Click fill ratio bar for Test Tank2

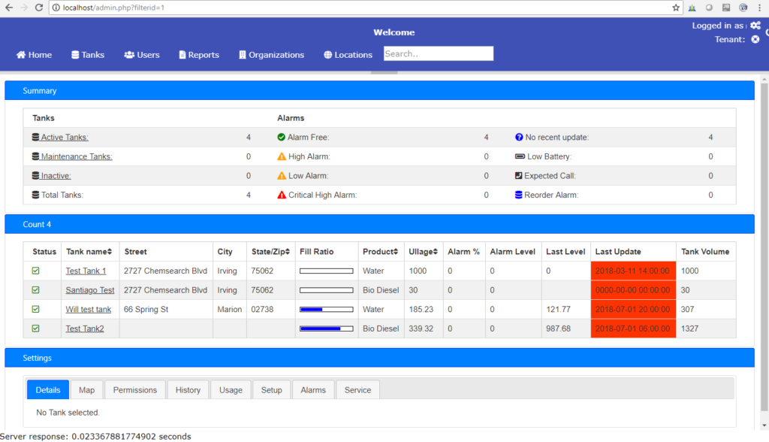click(x=327, y=328)
